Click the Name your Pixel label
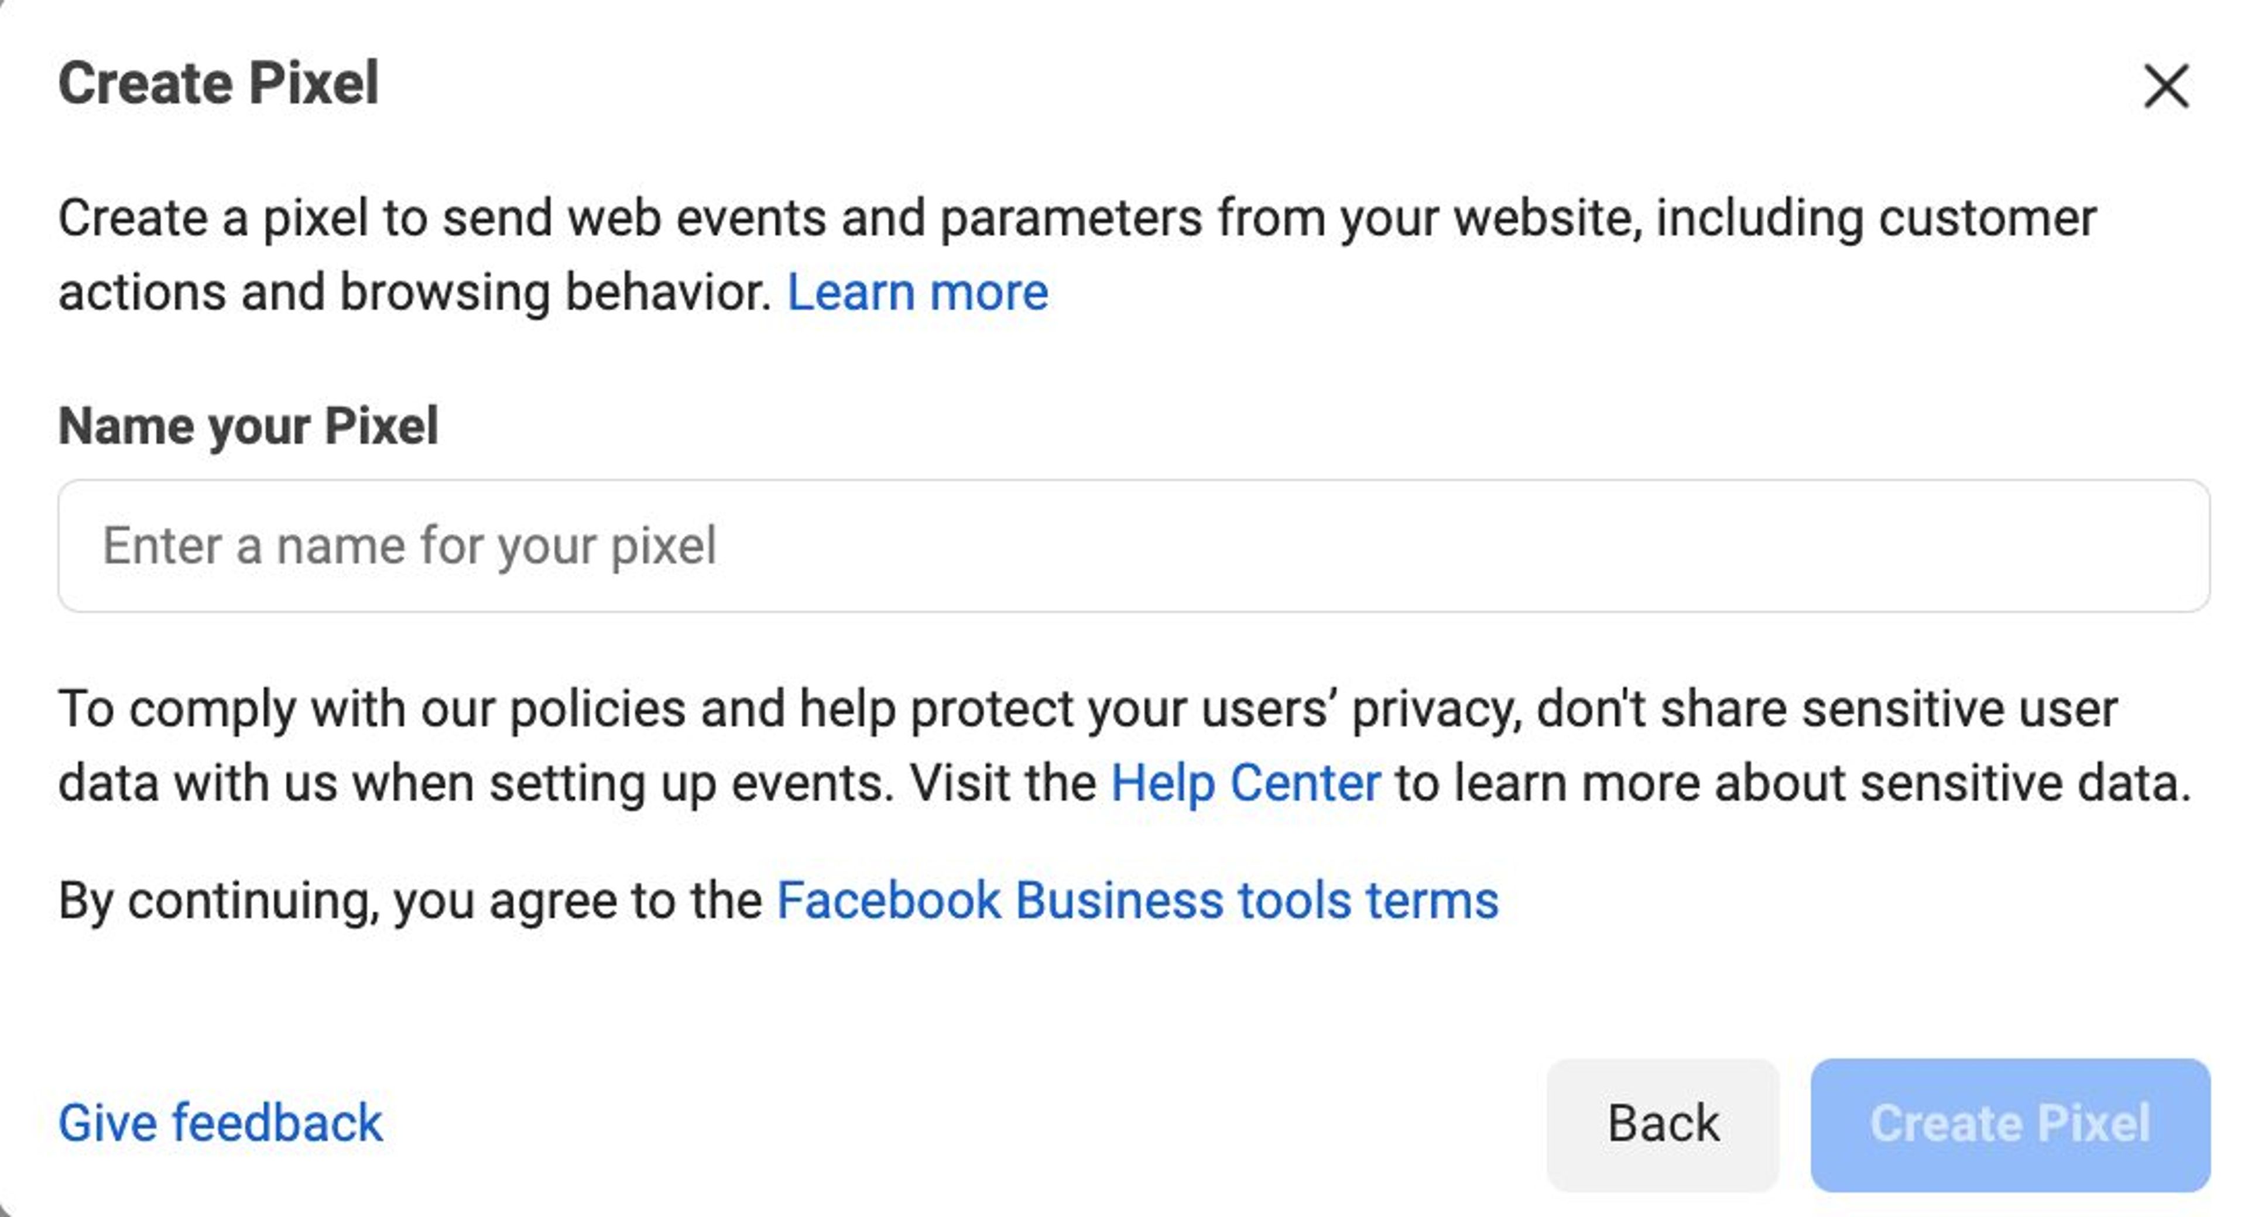This screenshot has height=1217, width=2248. coord(249,426)
